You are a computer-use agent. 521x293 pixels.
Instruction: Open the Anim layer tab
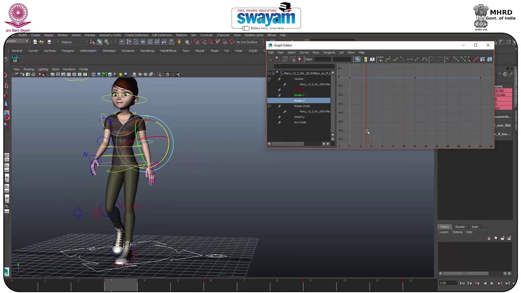[475, 227]
